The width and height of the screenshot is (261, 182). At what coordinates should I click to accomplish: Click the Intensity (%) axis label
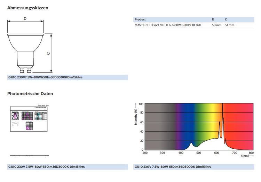click(x=136, y=117)
